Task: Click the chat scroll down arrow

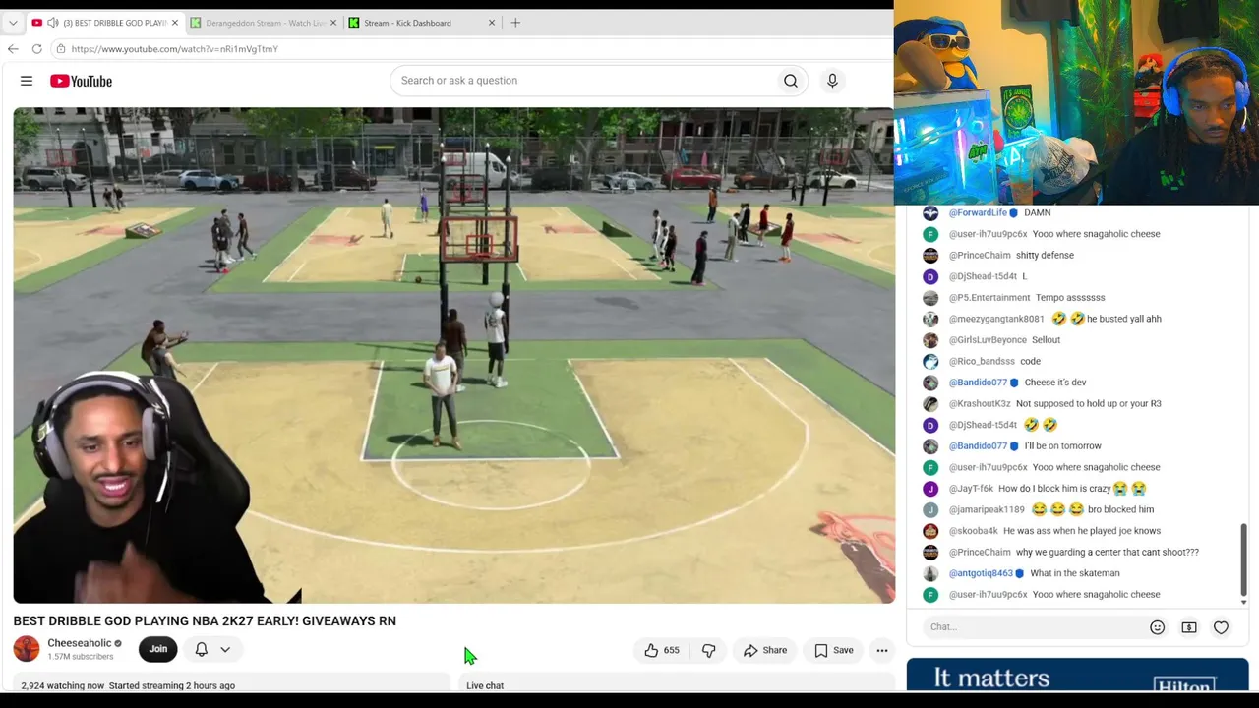Action: pyautogui.click(x=1243, y=602)
